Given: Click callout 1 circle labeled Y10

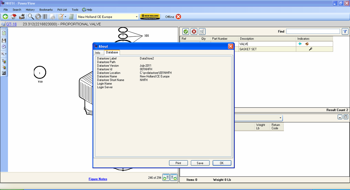Looking at the screenshot, I should 40,73.
